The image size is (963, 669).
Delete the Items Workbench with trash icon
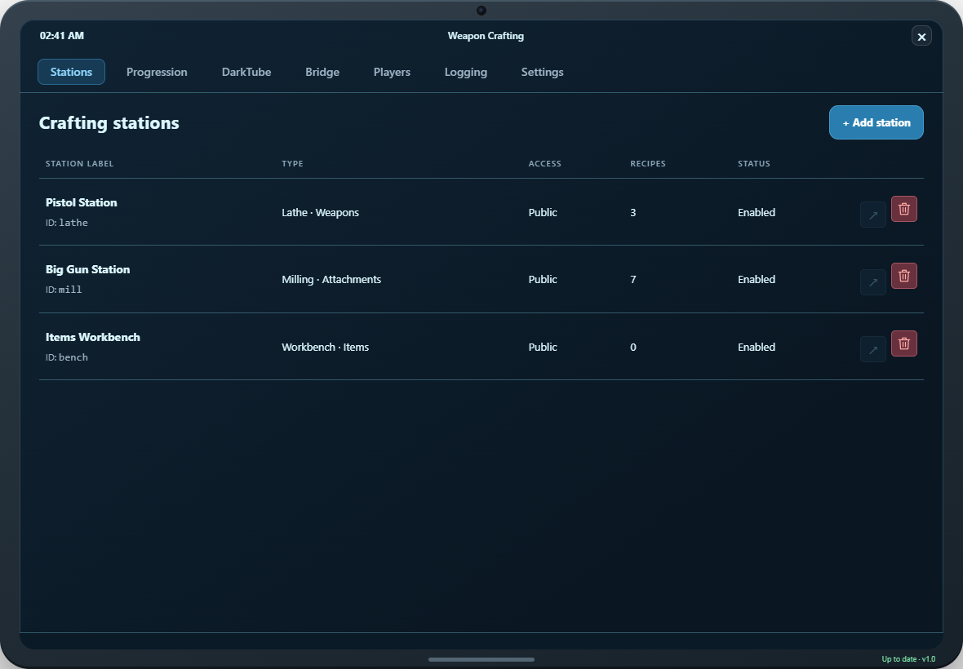point(904,343)
